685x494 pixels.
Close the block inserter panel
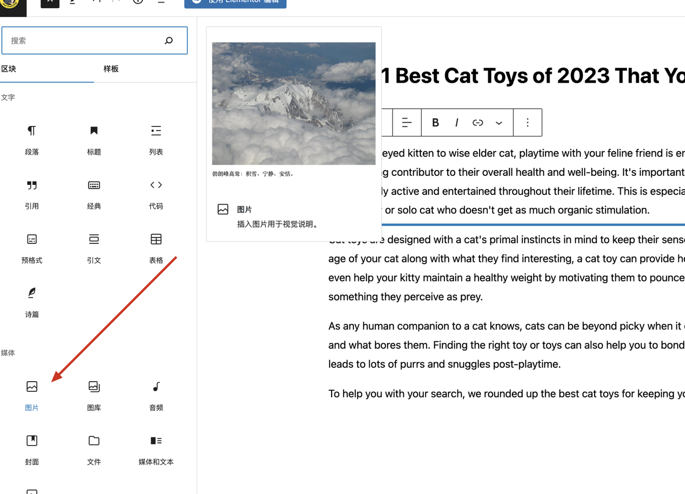pos(50,2)
